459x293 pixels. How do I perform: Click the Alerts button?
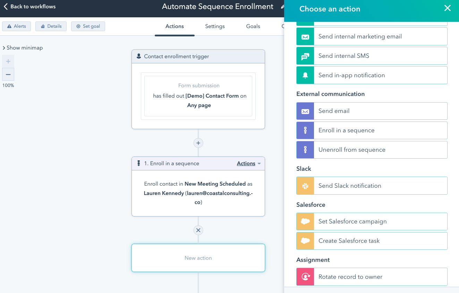click(x=17, y=26)
